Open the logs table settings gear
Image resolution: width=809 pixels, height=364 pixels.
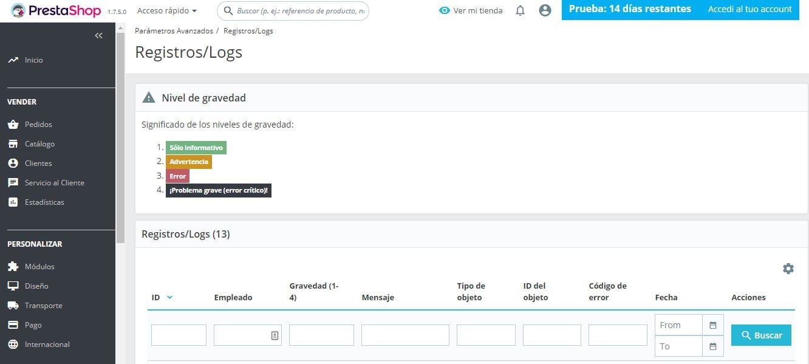point(788,268)
